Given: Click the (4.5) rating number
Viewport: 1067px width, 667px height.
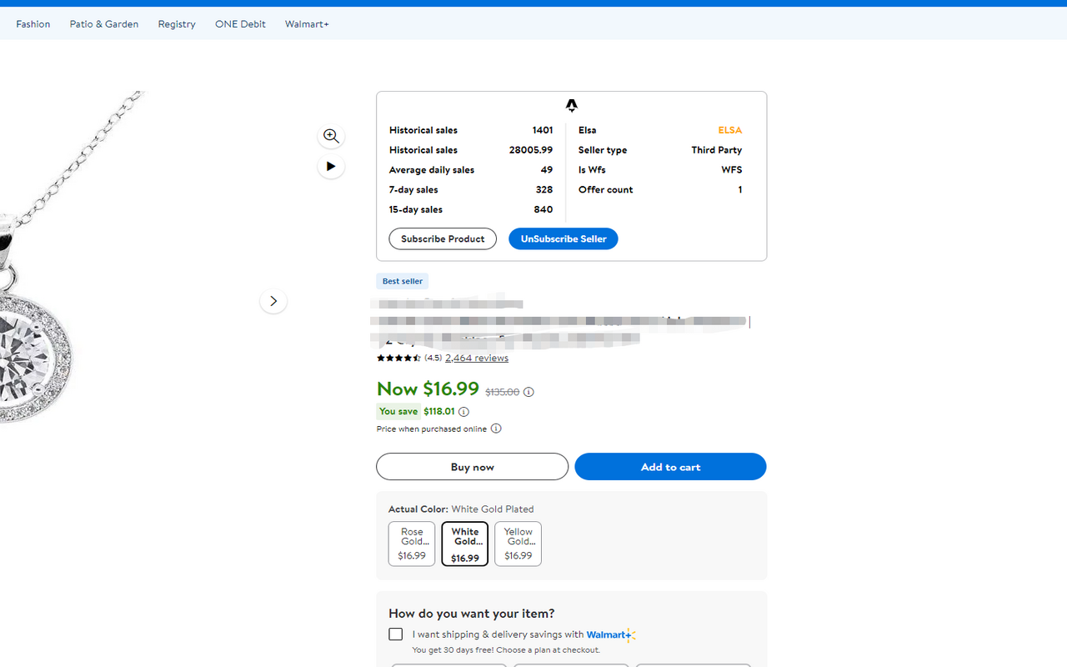Looking at the screenshot, I should (x=433, y=358).
